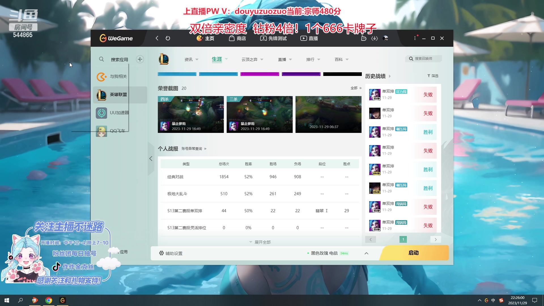The height and width of the screenshot is (306, 544).
Task: Click the S13第二赛段单双排 row
Action: pyautogui.click(x=260, y=211)
